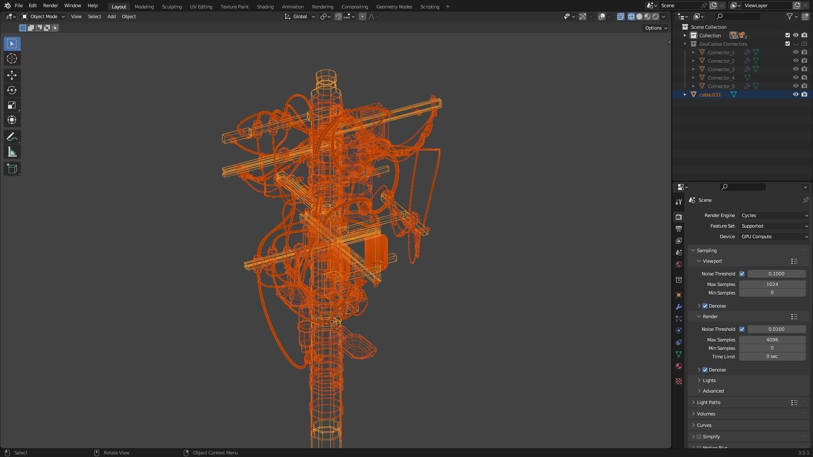Pick the Measure tool
The width and height of the screenshot is (813, 457).
(12, 152)
